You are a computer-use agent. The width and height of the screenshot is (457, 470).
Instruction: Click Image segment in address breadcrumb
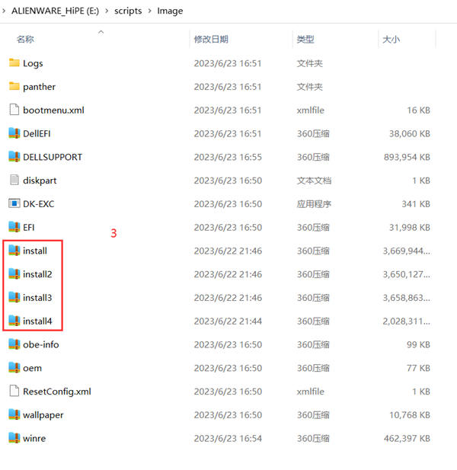pos(170,11)
